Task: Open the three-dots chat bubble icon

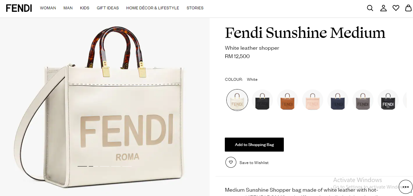Action: [406, 187]
